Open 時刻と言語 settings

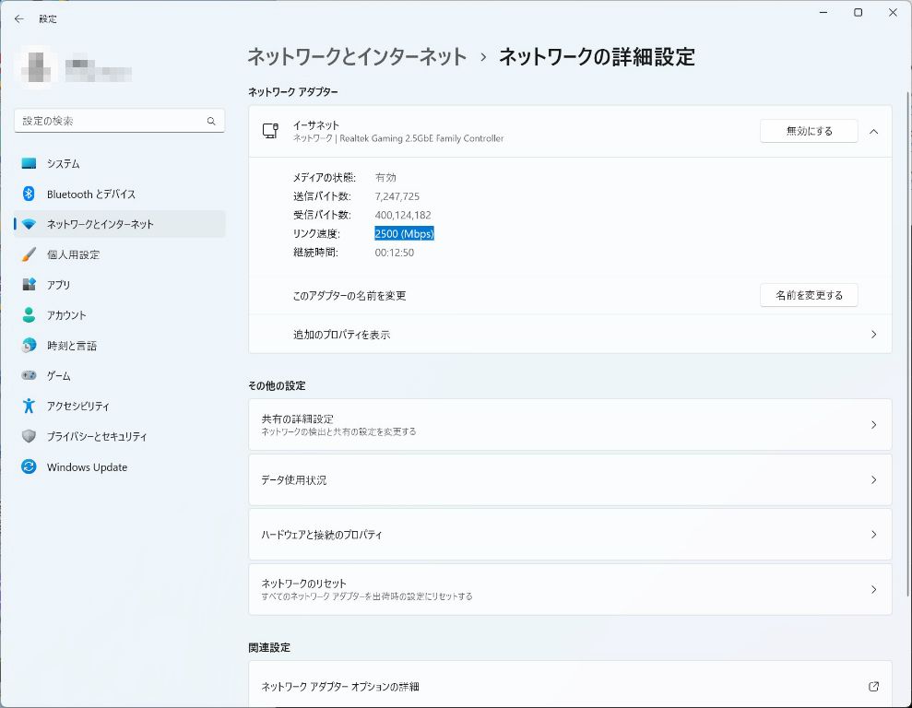(x=71, y=346)
